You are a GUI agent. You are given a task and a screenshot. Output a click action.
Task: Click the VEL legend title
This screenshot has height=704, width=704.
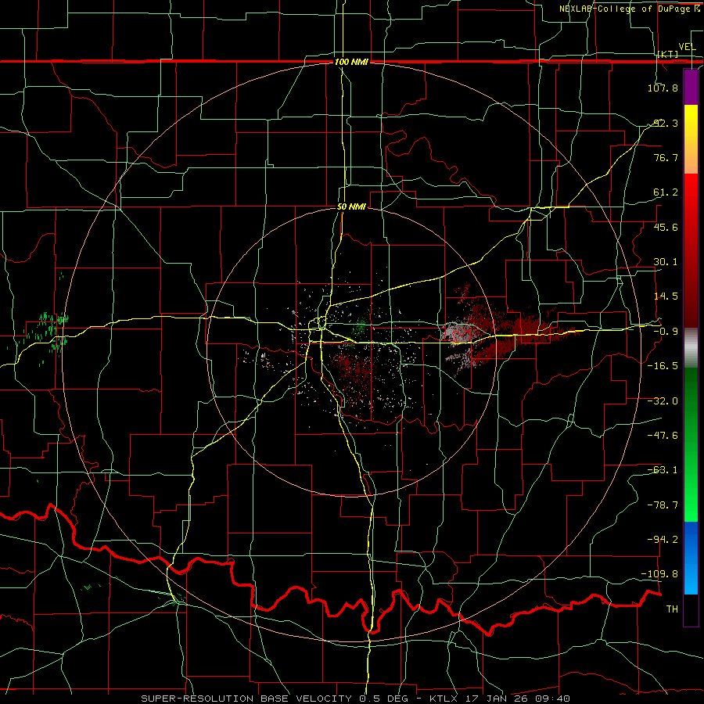tap(688, 47)
